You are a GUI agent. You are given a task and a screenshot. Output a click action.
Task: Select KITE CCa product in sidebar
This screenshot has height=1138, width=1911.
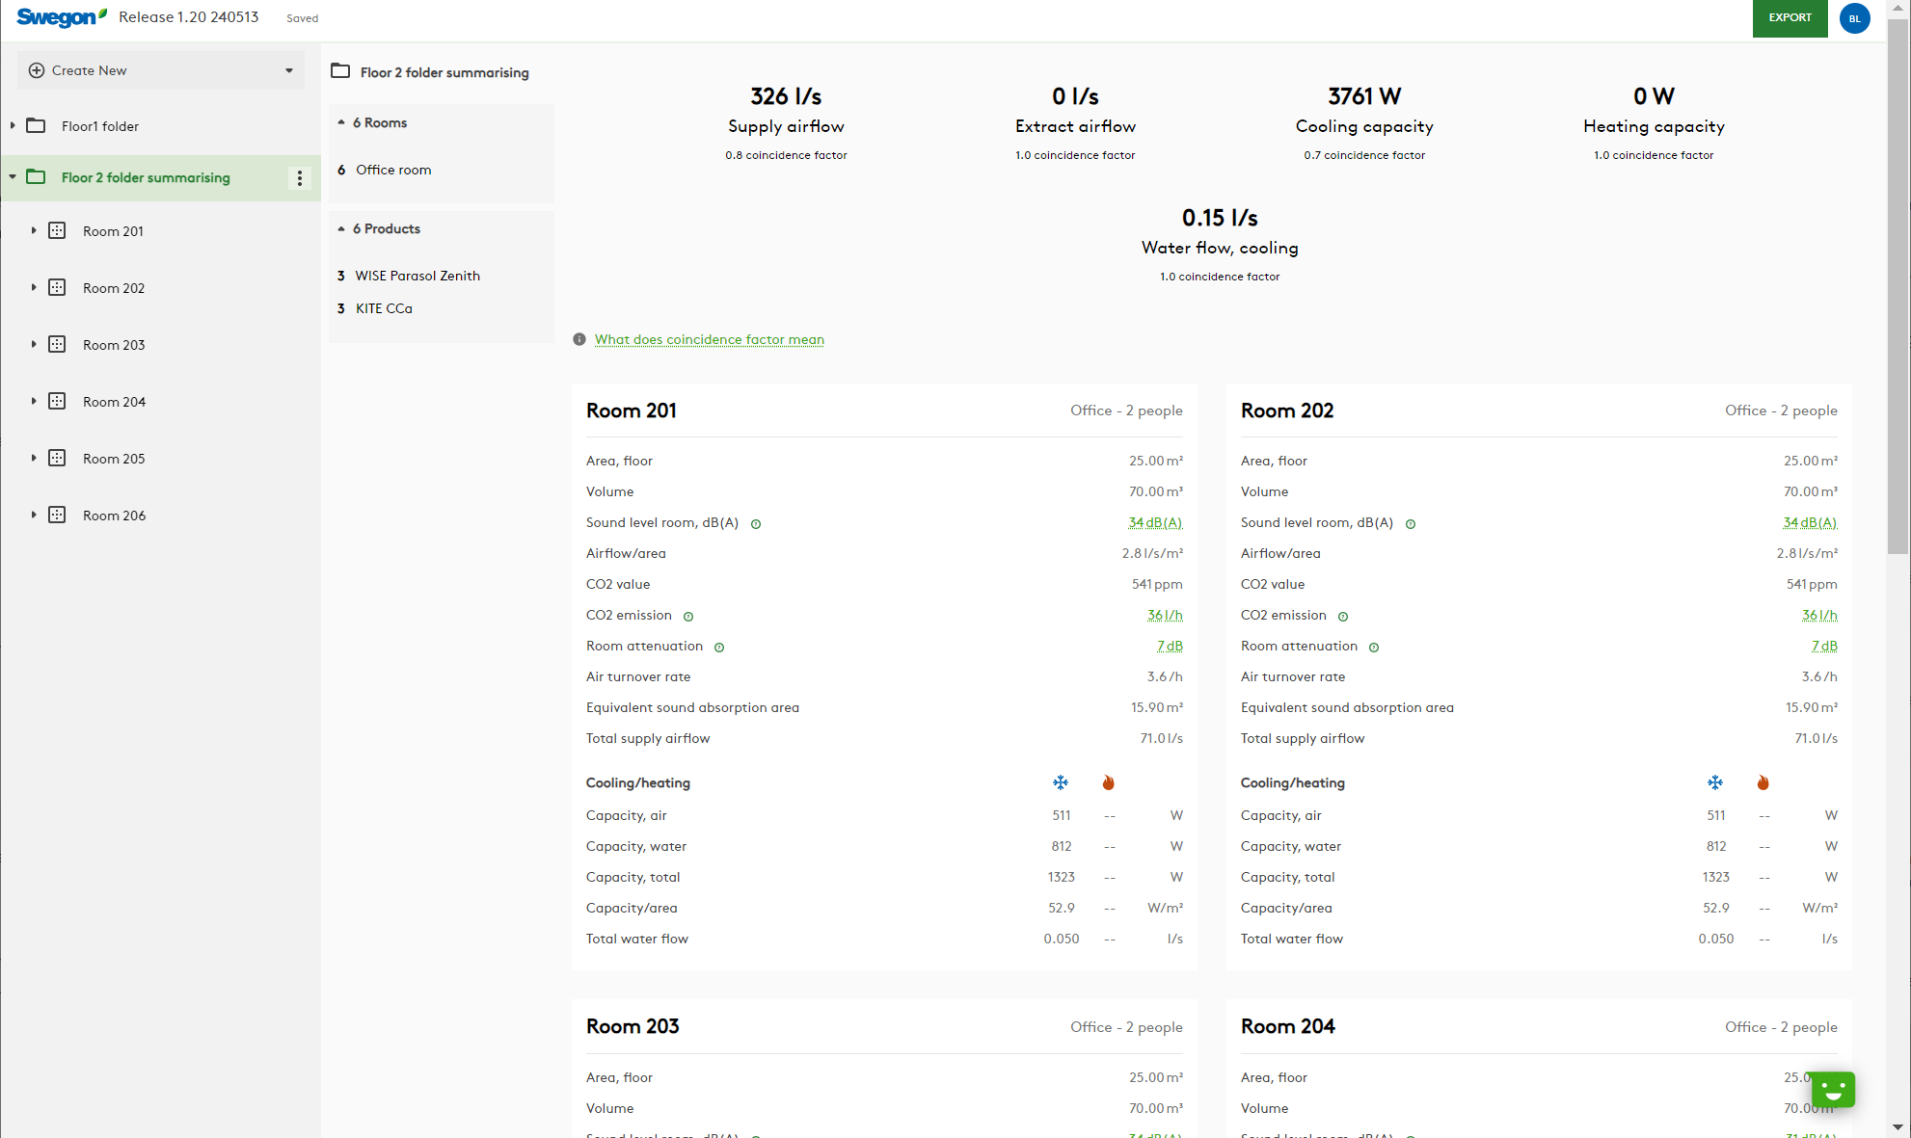(x=384, y=309)
